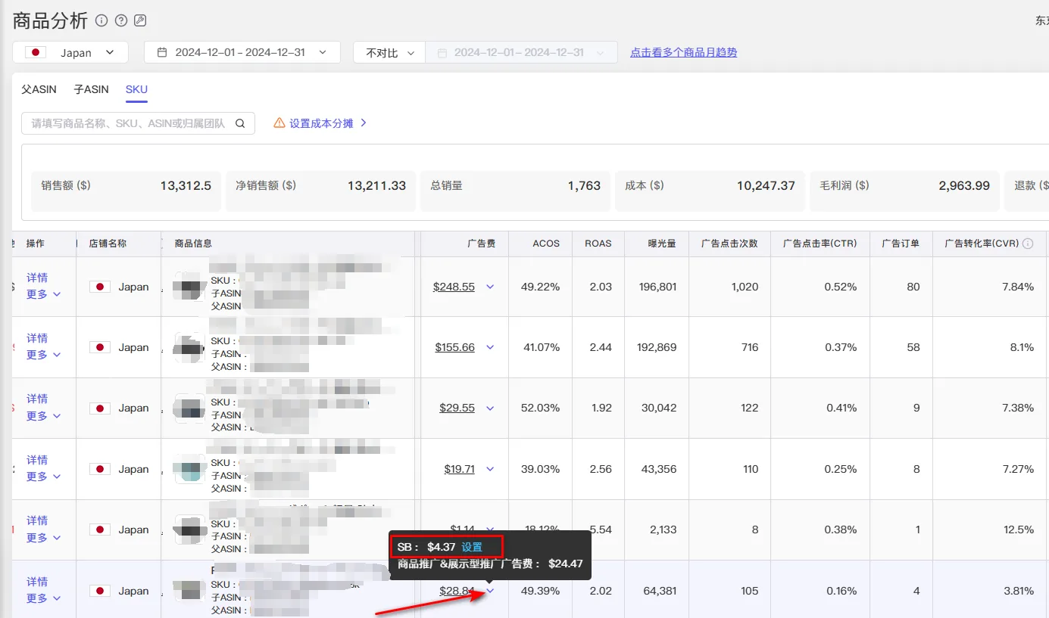Click the 商品信息 column header
Screen dimensions: 1049x618
pos(193,244)
